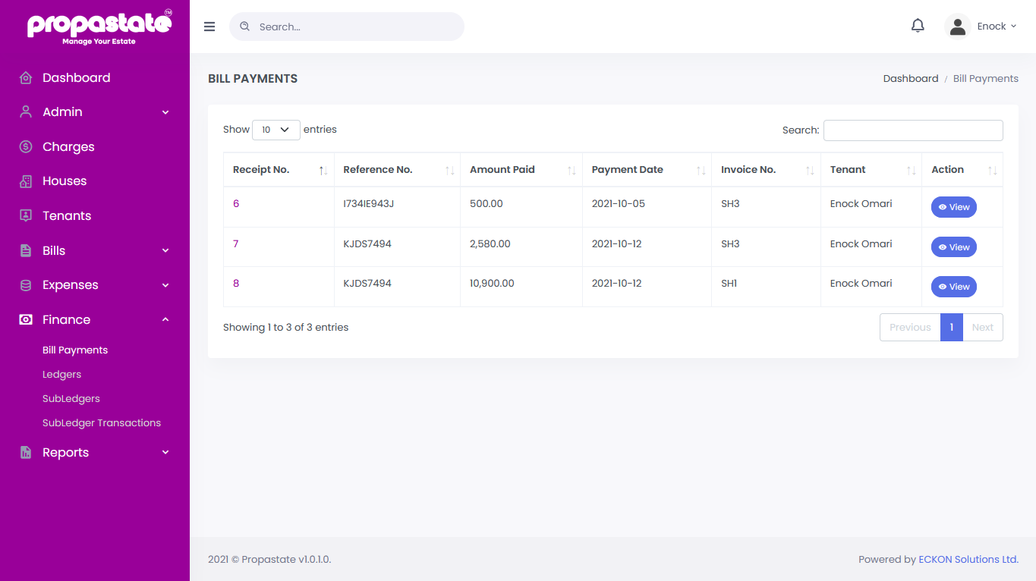The image size is (1036, 581).
Task: Toggle sort on Payment Date column
Action: click(x=701, y=171)
